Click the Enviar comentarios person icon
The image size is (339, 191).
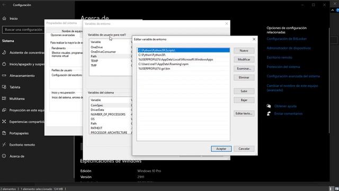[x=269, y=114]
